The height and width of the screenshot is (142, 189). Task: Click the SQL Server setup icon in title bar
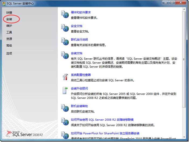[4, 4]
